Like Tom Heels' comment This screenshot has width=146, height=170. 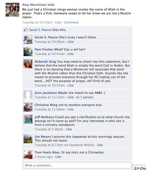58,157
